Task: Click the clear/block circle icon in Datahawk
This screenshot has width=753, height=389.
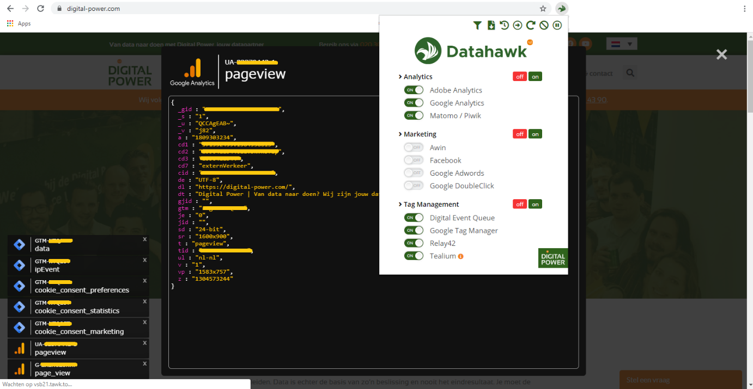Action: click(544, 25)
